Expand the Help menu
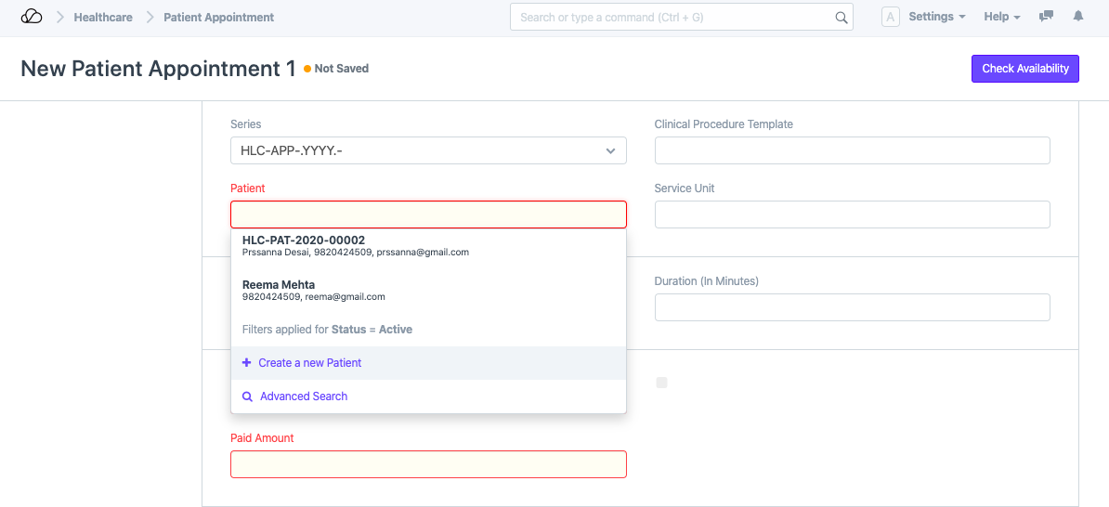This screenshot has width=1109, height=507. pos(1001,17)
